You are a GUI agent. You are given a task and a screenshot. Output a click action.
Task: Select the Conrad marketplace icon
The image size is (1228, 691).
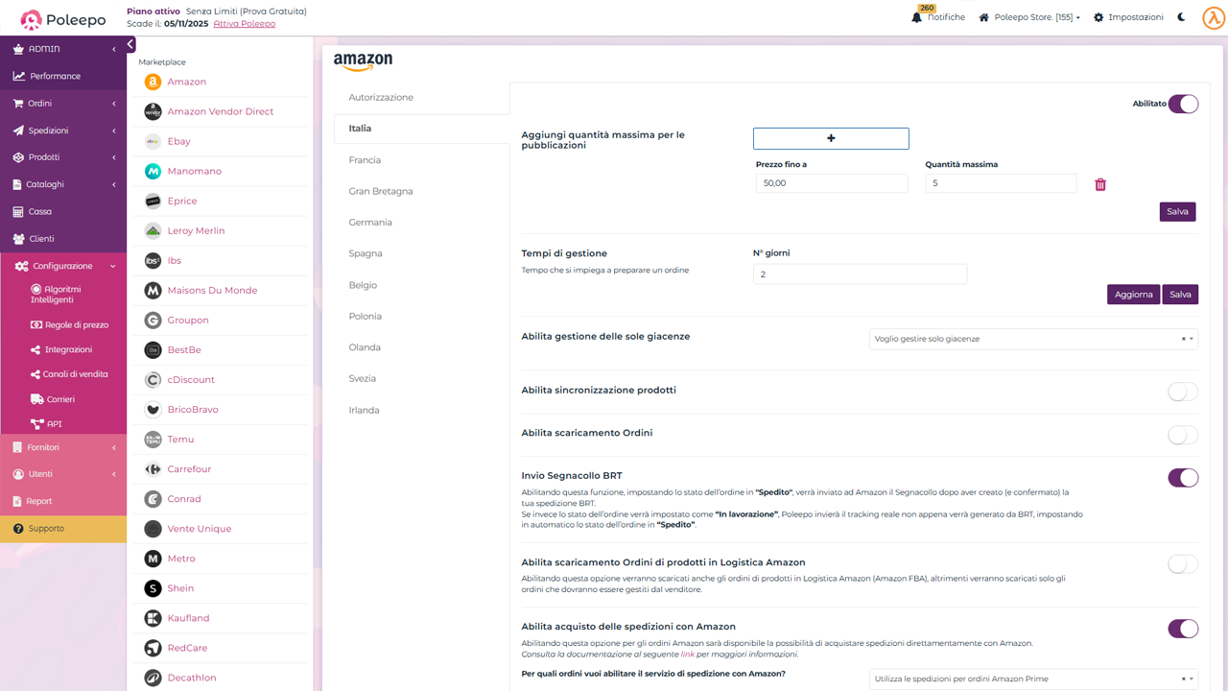point(153,498)
